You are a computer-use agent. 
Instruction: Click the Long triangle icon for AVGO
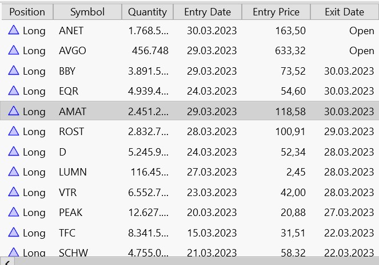(14, 50)
